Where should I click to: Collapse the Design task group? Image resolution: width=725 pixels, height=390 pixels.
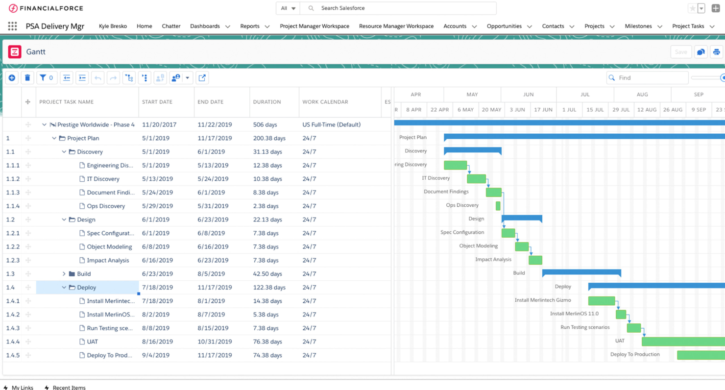pyautogui.click(x=64, y=219)
